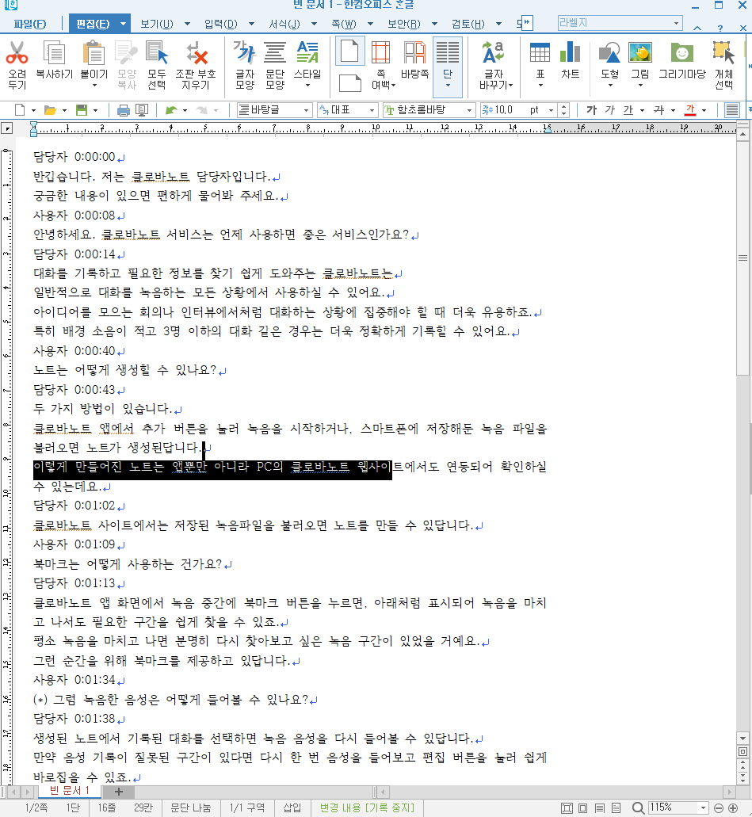Screen dimensions: 752x817
Task: Toggle justified paragraph alignment button
Action: 731,110
